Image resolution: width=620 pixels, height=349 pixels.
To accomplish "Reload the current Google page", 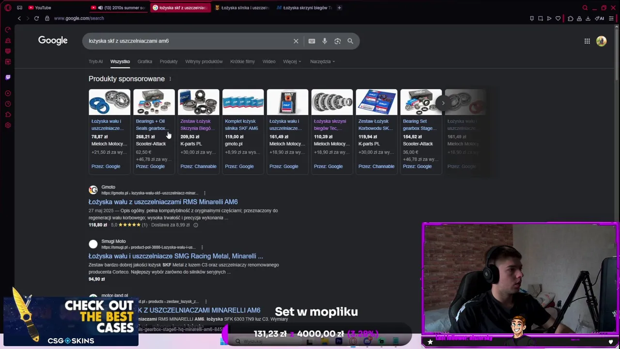I will [36, 18].
